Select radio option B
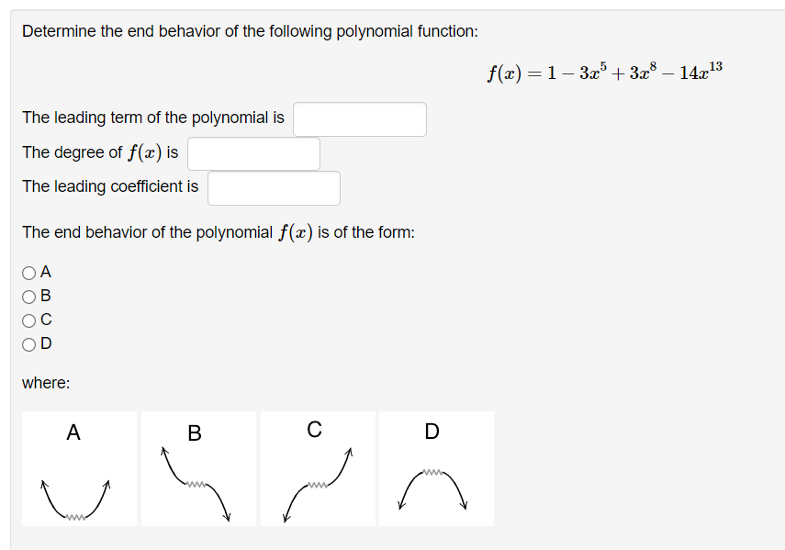The width and height of the screenshot is (785, 550). [x=28, y=296]
